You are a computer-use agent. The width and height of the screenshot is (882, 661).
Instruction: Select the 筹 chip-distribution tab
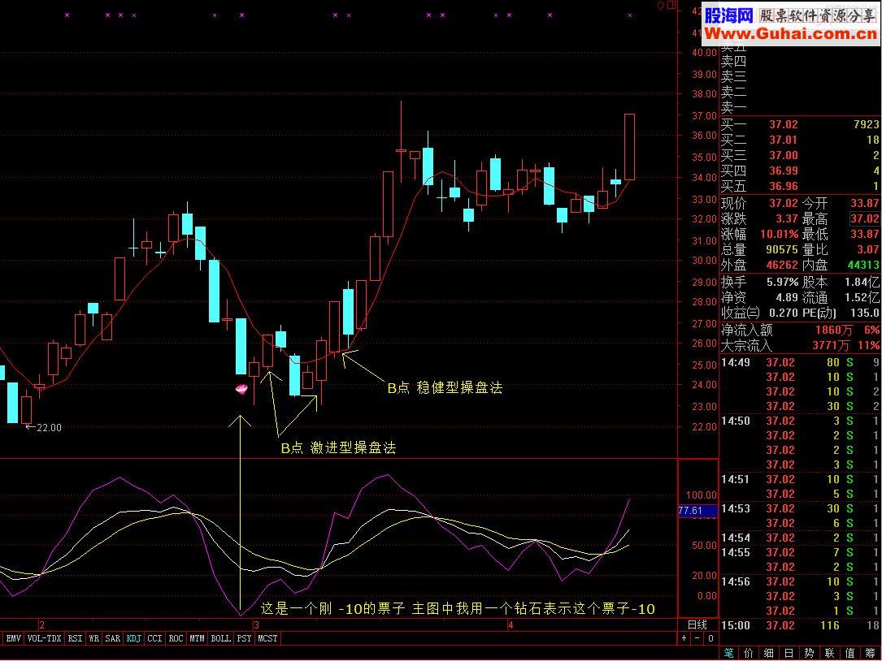point(870,653)
